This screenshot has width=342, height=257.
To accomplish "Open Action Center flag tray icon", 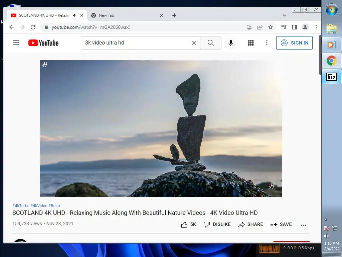I will pos(327,228).
